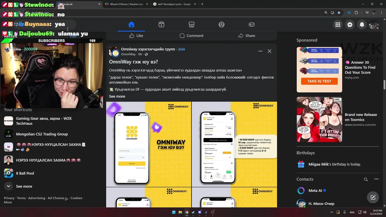Join the Omniway group
386x217 pixels.
[x=181, y=49]
